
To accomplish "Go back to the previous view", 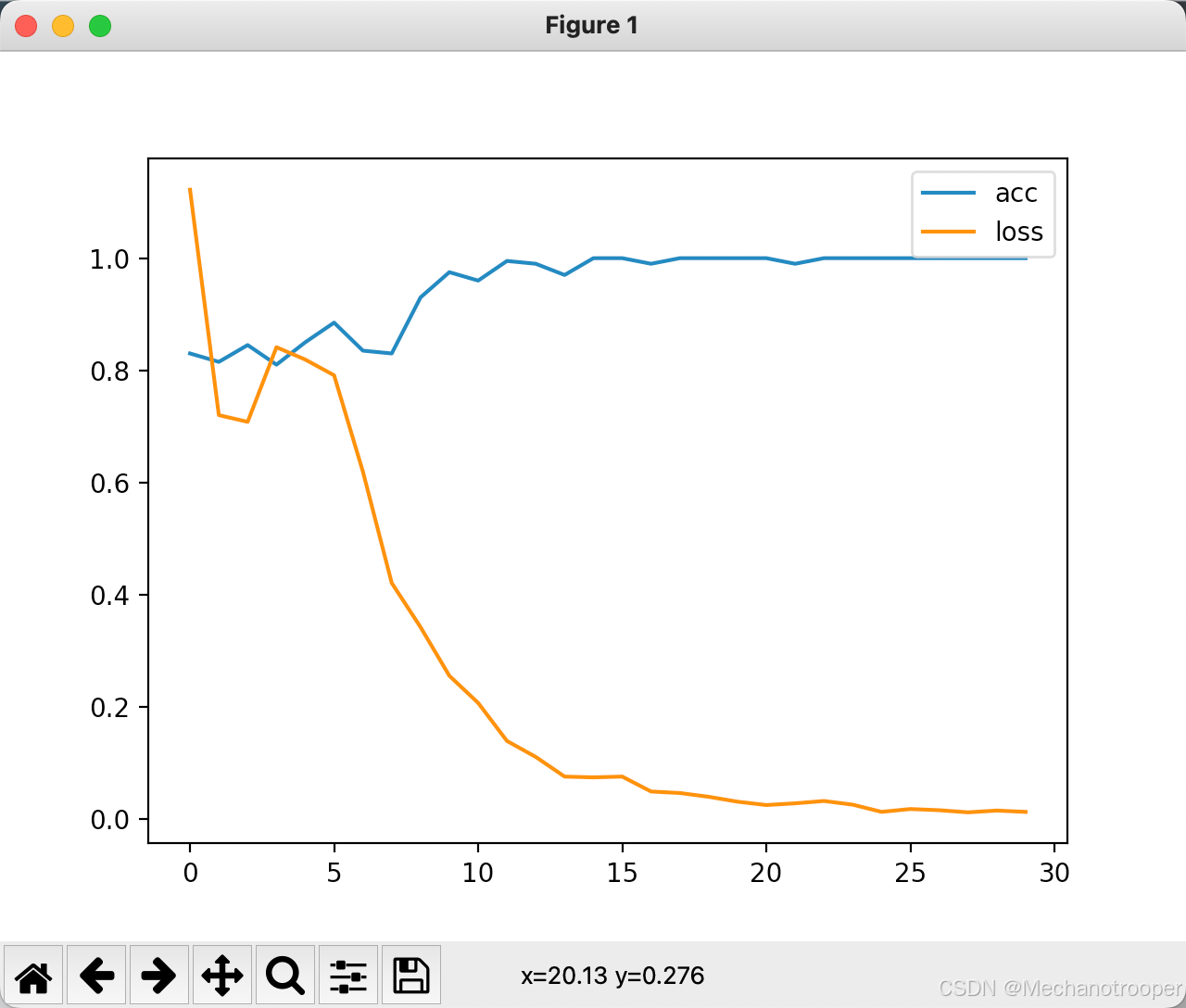I will coord(96,975).
